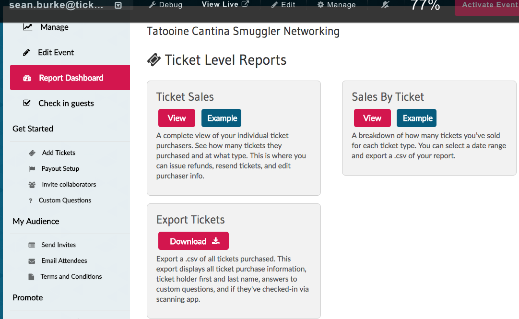
Task: Open Payout Setup via its flag icon
Action: pyautogui.click(x=32, y=169)
